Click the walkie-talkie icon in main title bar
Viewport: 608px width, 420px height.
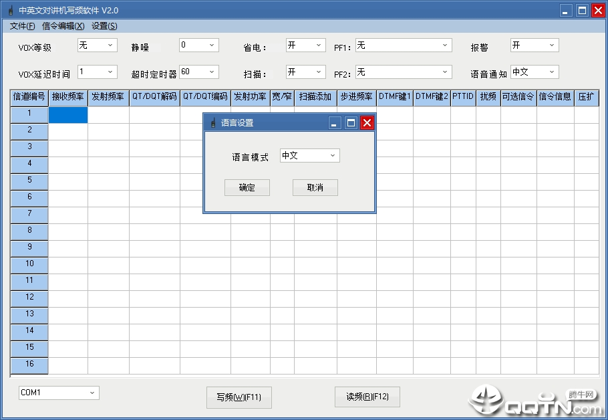pyautogui.click(x=11, y=11)
